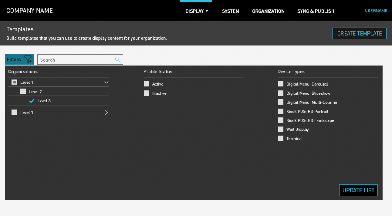Viewport: 392px width, 216px height.
Task: Expand the second Level 1 arrow
Action: [106, 112]
